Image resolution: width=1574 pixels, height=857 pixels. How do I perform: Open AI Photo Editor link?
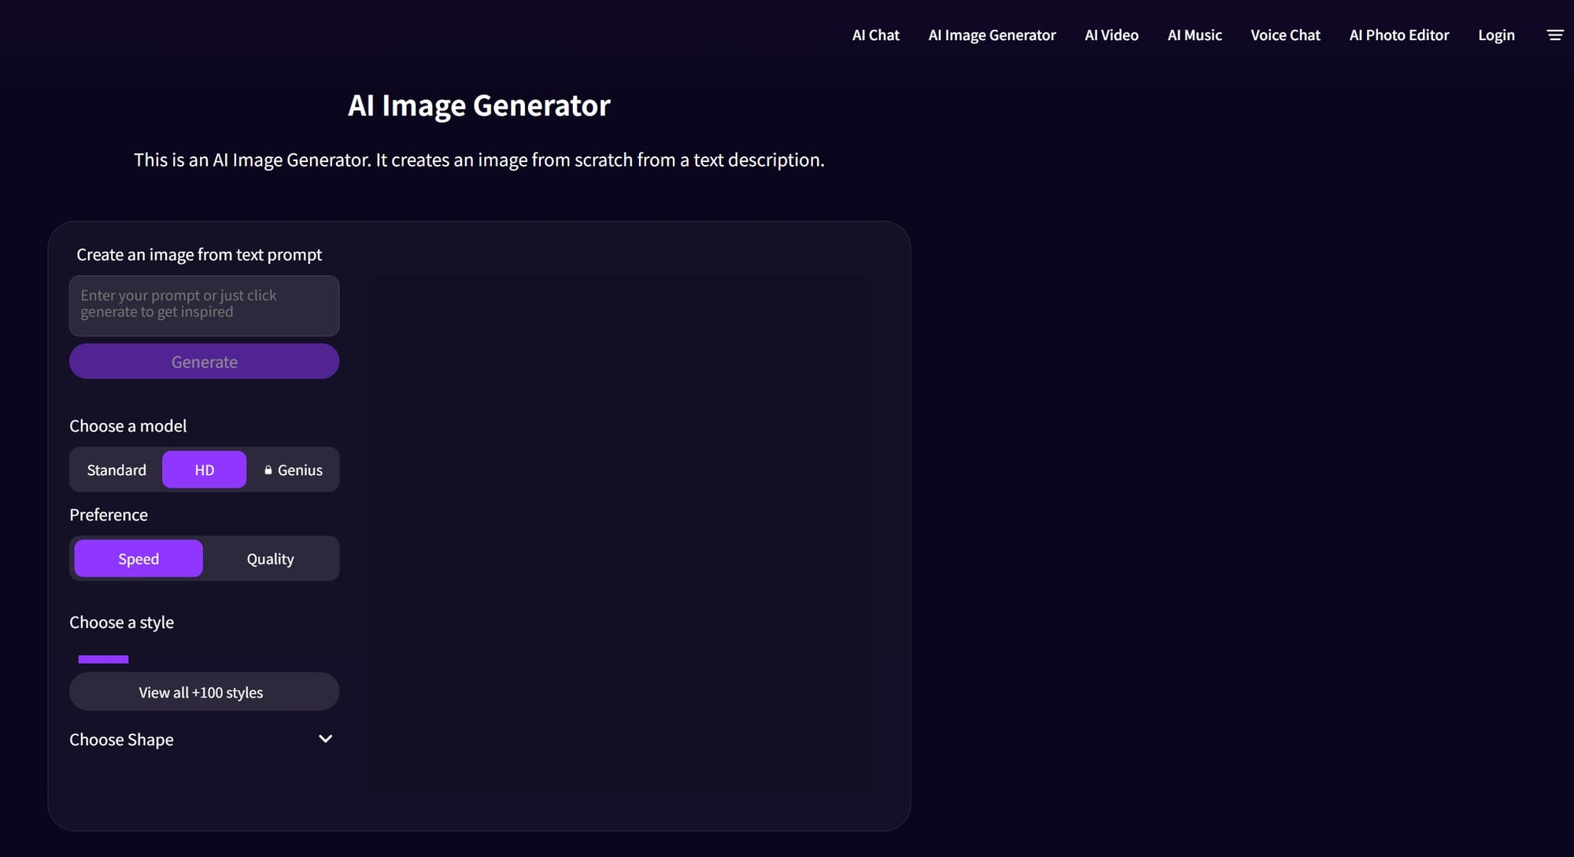pyautogui.click(x=1398, y=35)
